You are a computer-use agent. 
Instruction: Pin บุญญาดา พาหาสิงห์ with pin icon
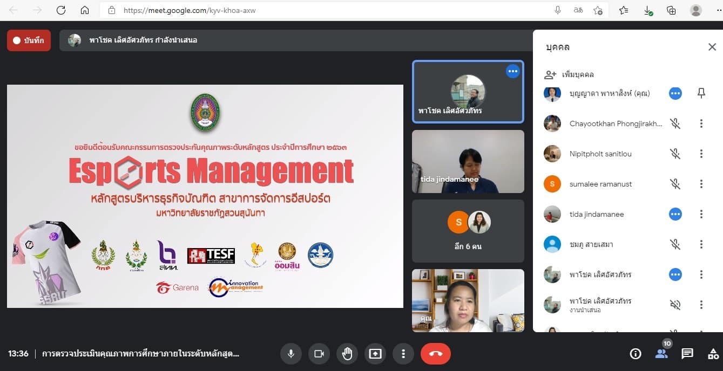click(701, 93)
